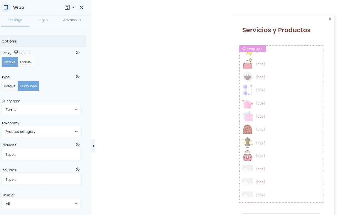Screen dimensions: 346x215
Task: Select the mobile phone icon beside Sticky
Action: tap(29, 52)
